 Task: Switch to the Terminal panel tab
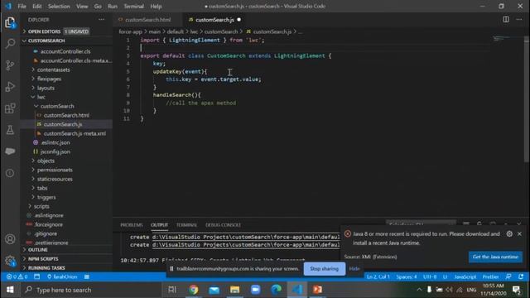(186, 225)
